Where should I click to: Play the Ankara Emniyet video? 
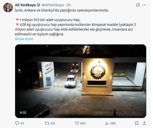(81, 81)
